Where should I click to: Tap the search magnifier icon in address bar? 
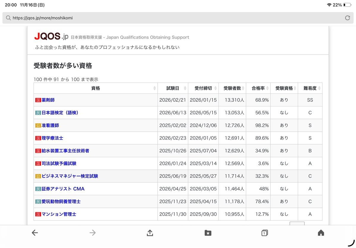pyautogui.click(x=8, y=18)
